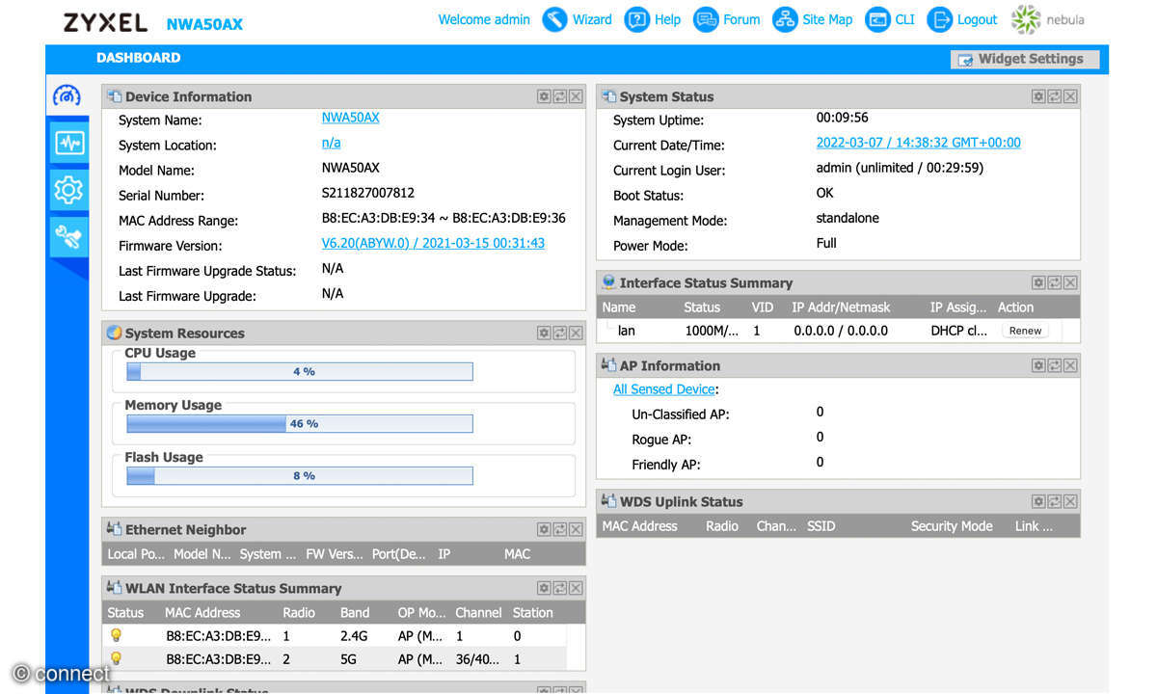Open the Monitor sidebar icon
The height and width of the screenshot is (694, 1157).
click(68, 144)
